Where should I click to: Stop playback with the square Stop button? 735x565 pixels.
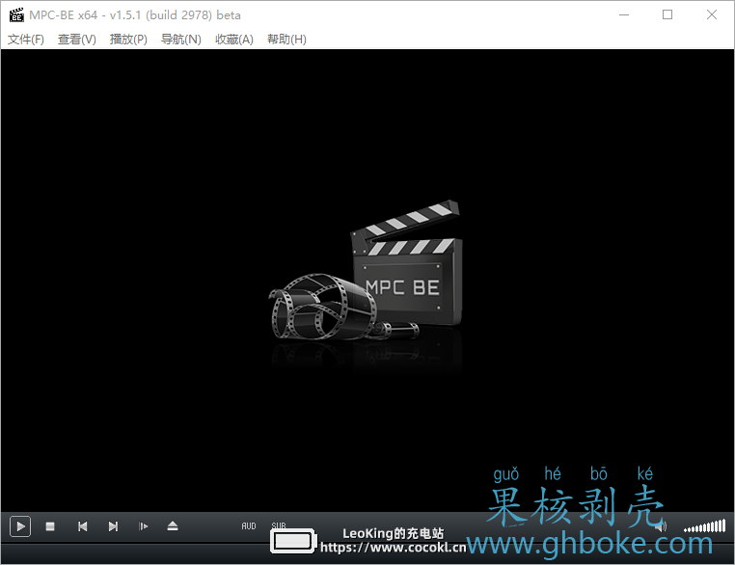50,526
